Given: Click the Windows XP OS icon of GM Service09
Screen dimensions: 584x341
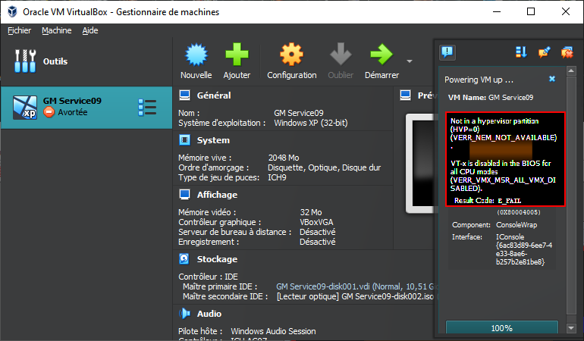Looking at the screenshot, I should click(25, 107).
